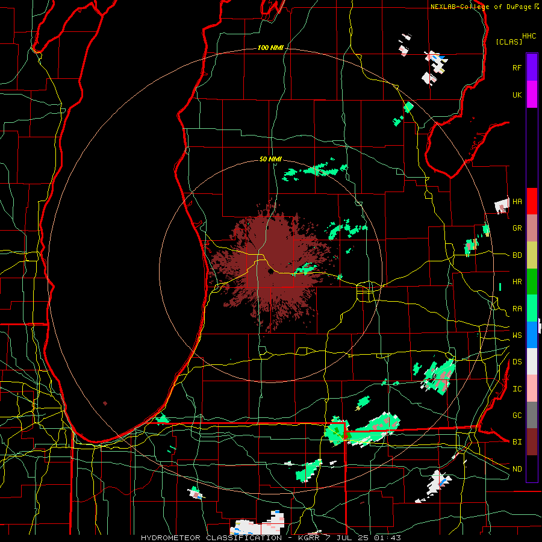Viewport: 542px width, 542px height.
Task: Click the magenta UK color swatch
Action: click(532, 95)
